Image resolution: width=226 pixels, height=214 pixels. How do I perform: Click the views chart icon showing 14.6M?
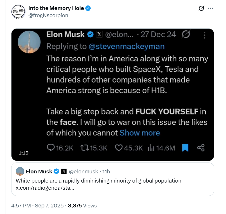151,148
